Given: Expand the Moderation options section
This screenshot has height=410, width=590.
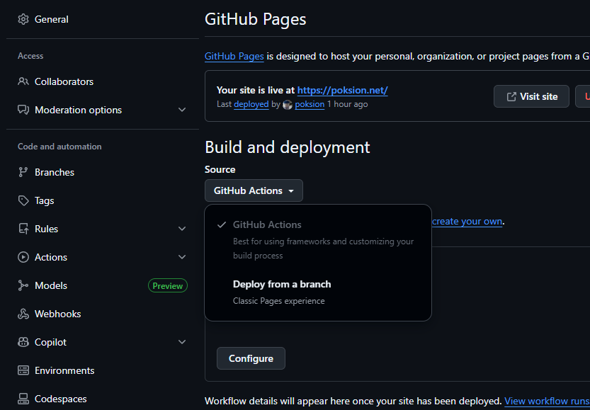Looking at the screenshot, I should click(x=182, y=110).
